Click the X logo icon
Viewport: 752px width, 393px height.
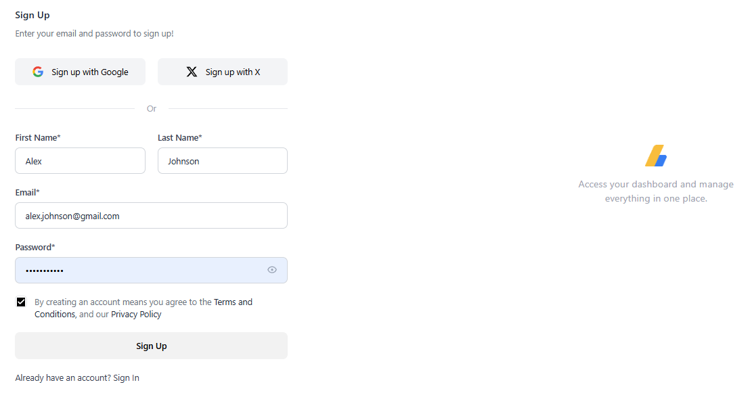[x=192, y=72]
